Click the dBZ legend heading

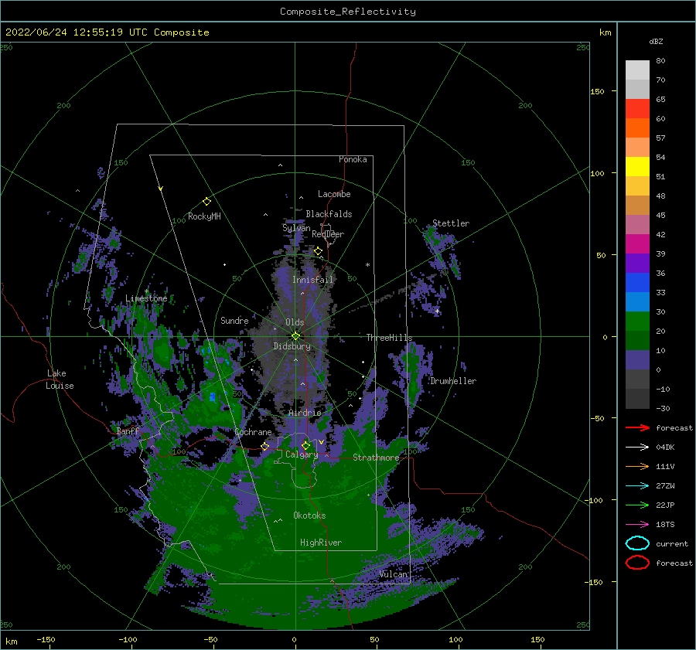[x=656, y=41]
